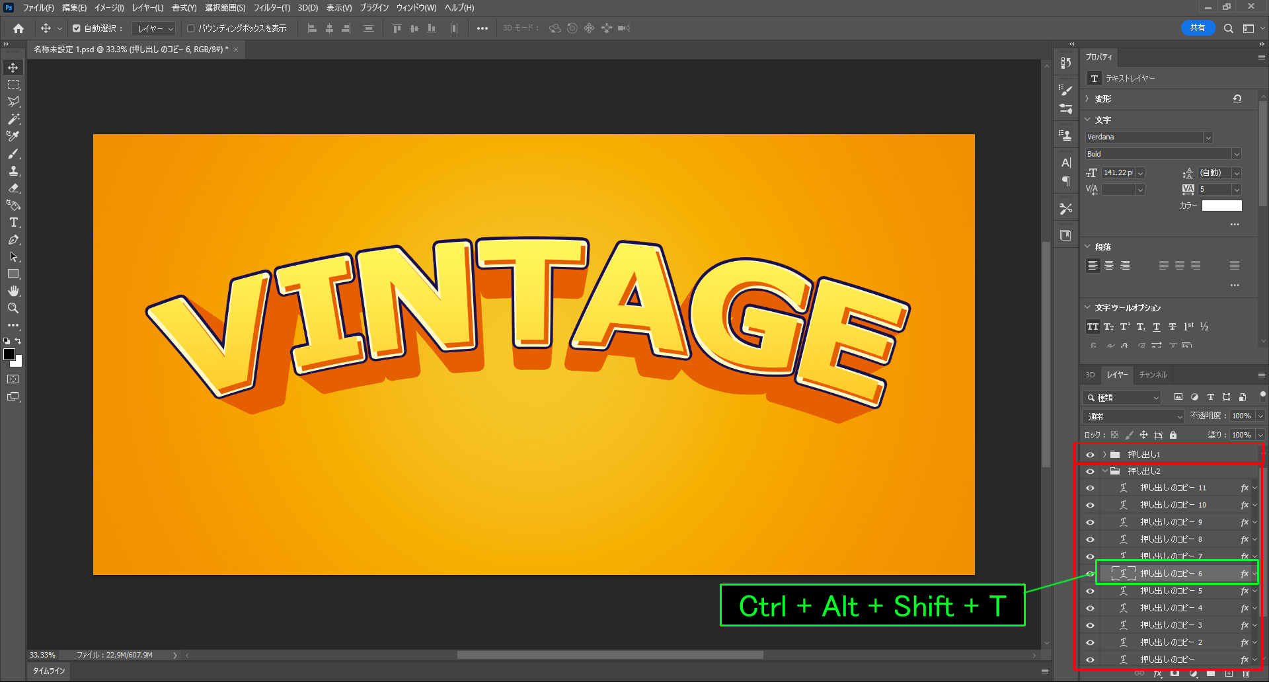This screenshot has width=1269, height=682.
Task: Activate the Hand tool
Action: pyautogui.click(x=13, y=291)
